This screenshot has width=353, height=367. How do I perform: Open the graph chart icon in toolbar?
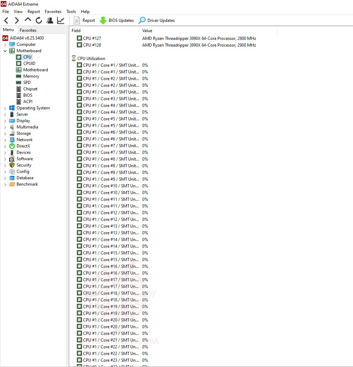click(61, 20)
